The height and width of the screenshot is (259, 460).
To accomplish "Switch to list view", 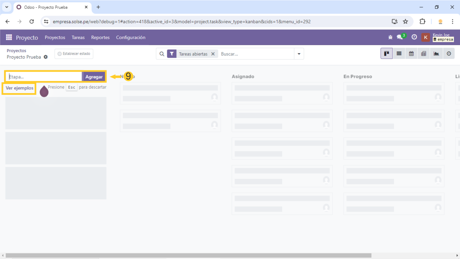I will (x=399, y=54).
